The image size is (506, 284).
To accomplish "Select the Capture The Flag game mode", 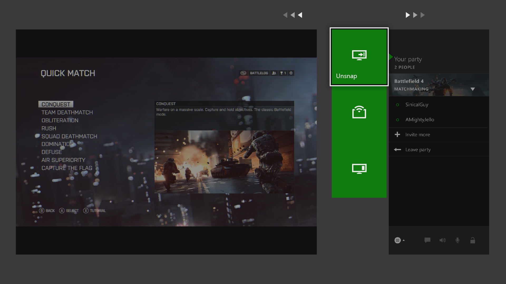I will click(x=67, y=168).
